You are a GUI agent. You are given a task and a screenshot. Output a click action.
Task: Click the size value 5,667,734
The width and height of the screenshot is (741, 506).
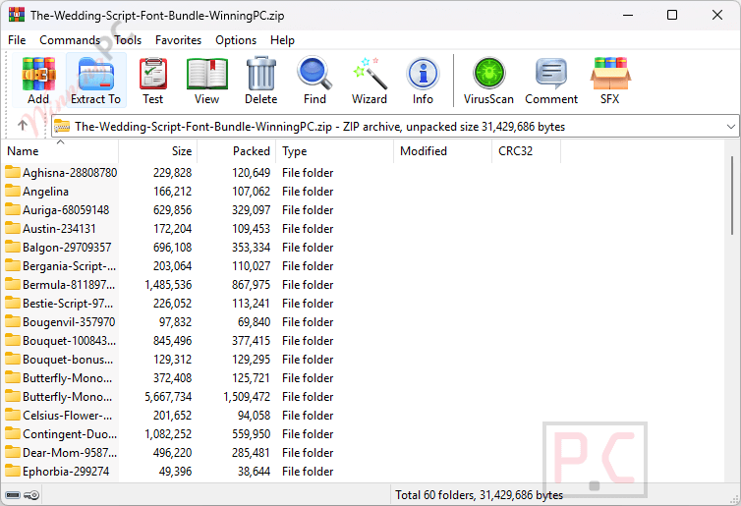(168, 396)
